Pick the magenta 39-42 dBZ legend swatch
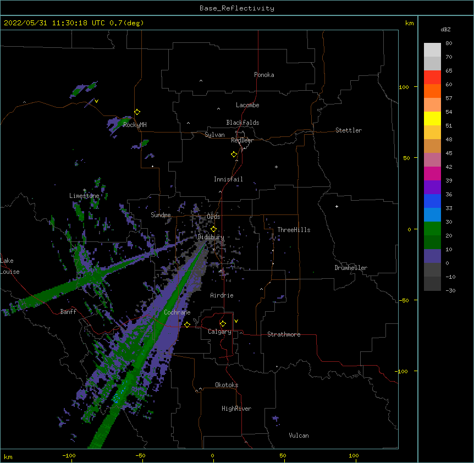This screenshot has height=463, width=474. pyautogui.click(x=432, y=173)
